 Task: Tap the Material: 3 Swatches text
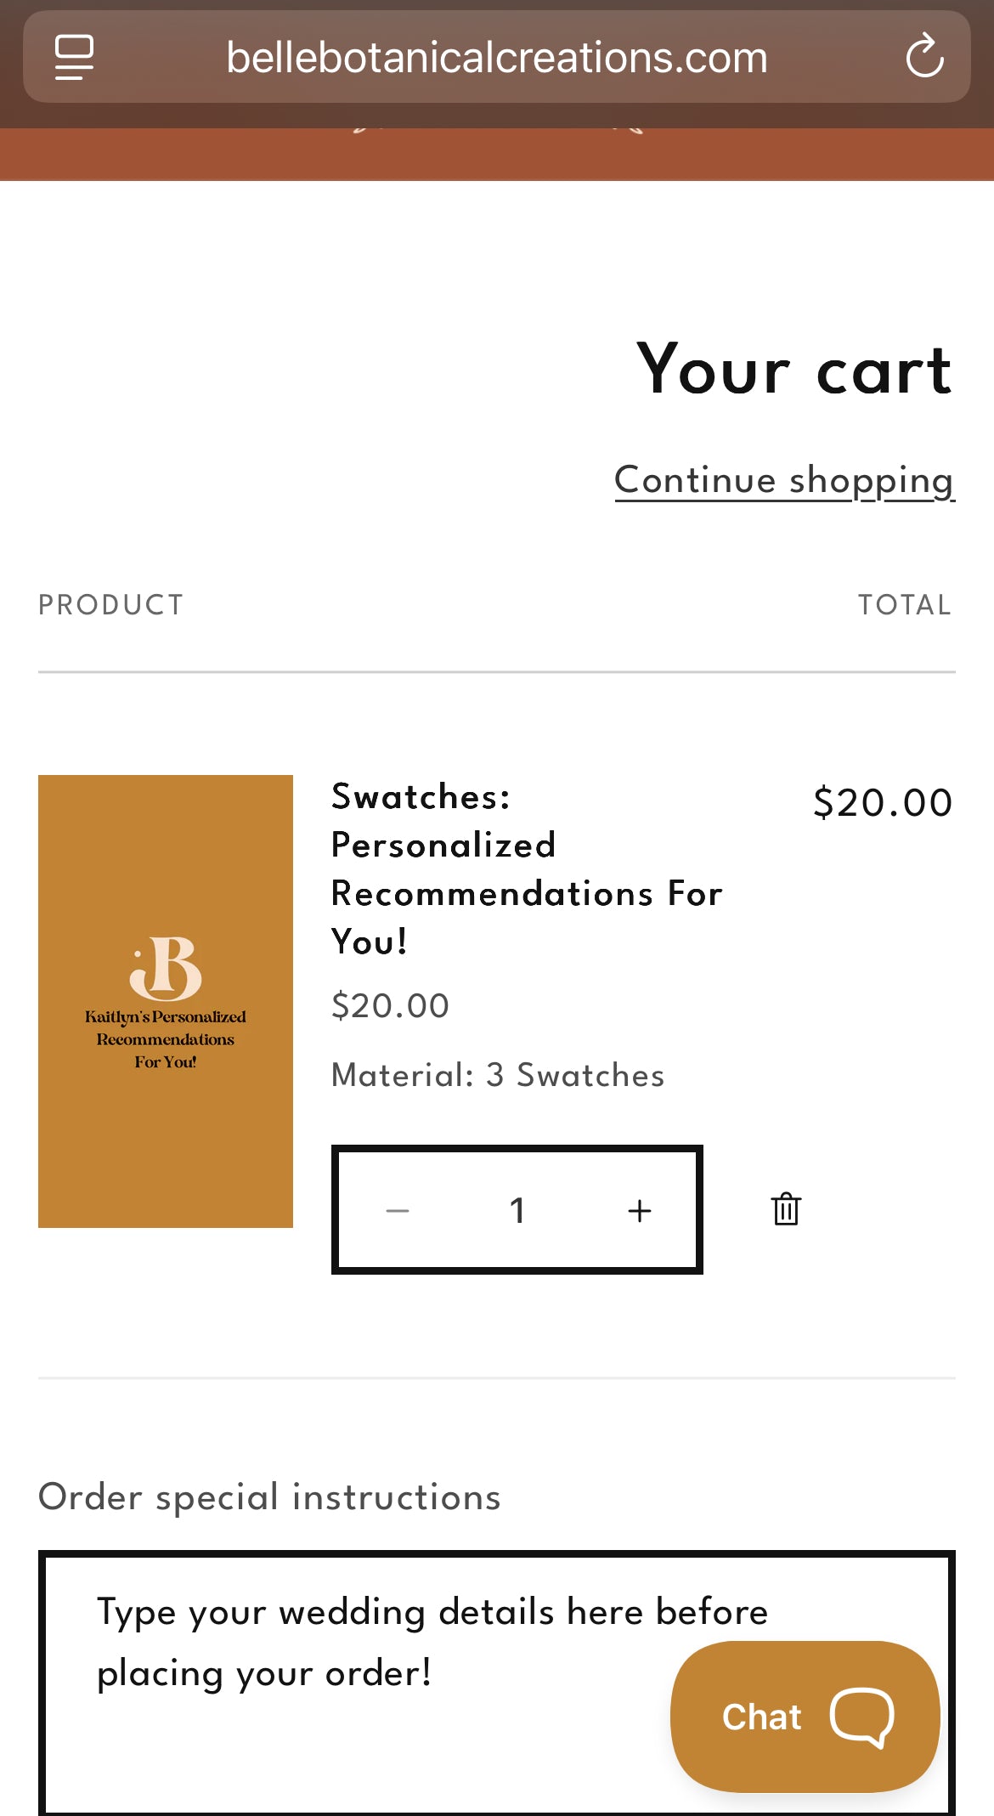pos(498,1075)
